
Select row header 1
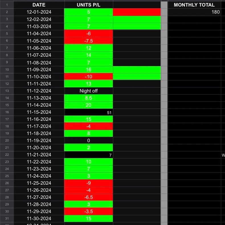pos(7,5)
